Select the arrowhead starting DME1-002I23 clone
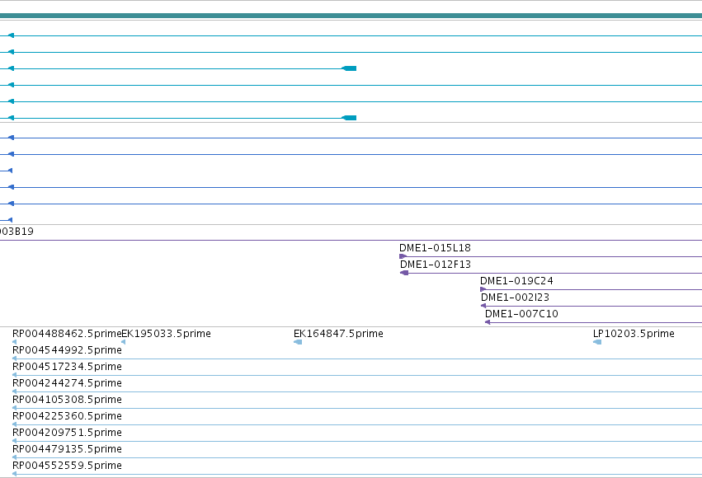Viewport: 702px width, 478px height. [x=483, y=306]
